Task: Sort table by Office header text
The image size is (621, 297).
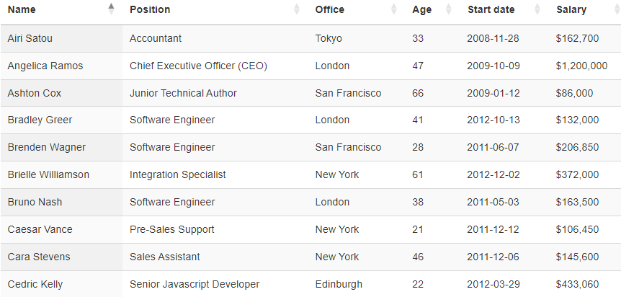Action: tap(329, 9)
